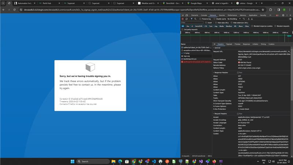The image size is (293, 165).
Task: Check Hide data URLs checkbox
Action: tap(216, 23)
